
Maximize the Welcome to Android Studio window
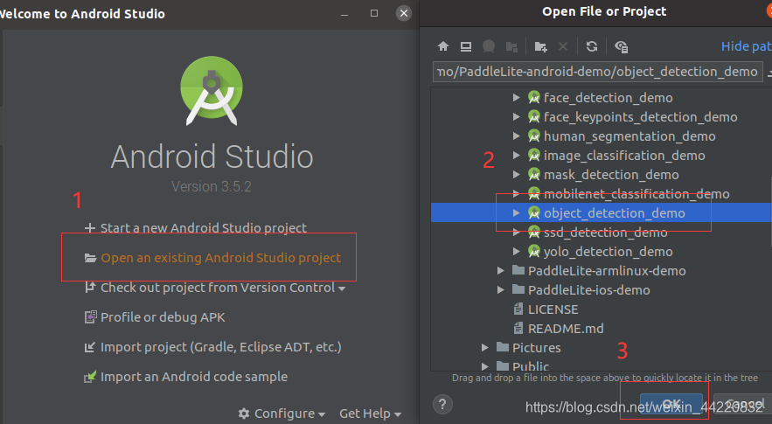point(374,13)
